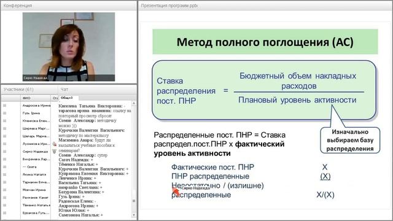Select participant Тёменко Наталья in the list

pyautogui.click(x=36, y=205)
